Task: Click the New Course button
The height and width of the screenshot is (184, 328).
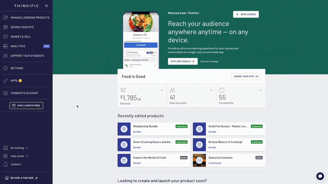Action: click(x=246, y=14)
